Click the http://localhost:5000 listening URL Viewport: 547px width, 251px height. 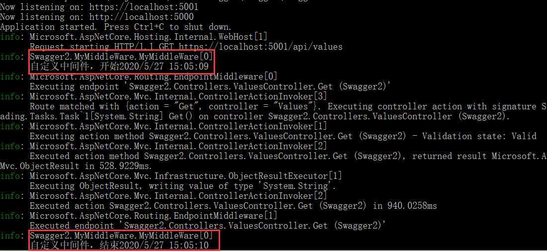point(141,17)
